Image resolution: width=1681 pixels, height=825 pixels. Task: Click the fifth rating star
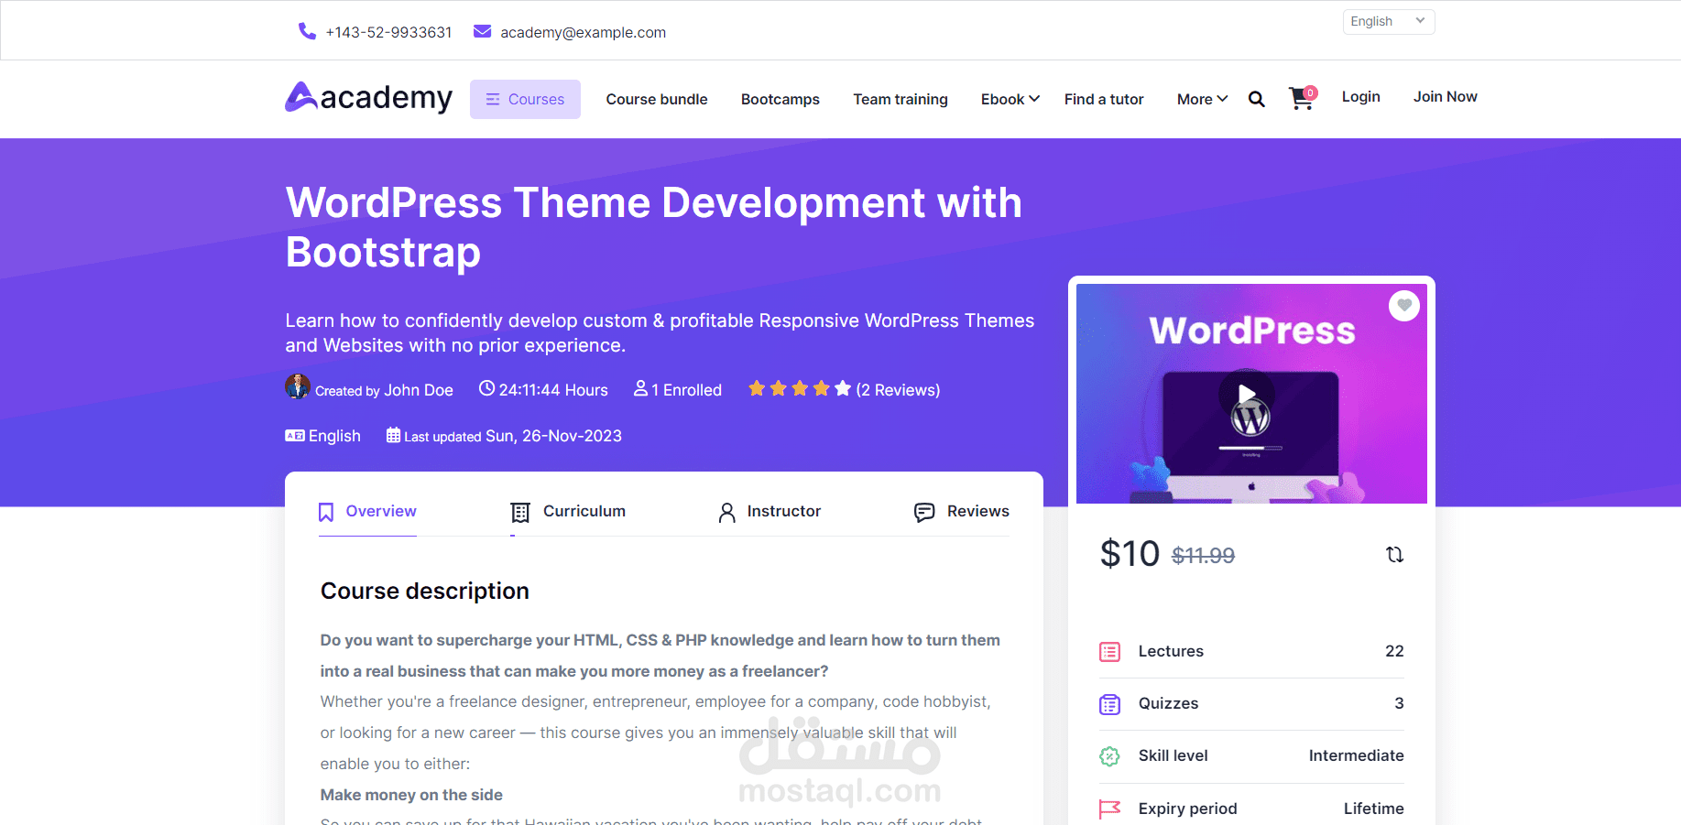(x=843, y=388)
